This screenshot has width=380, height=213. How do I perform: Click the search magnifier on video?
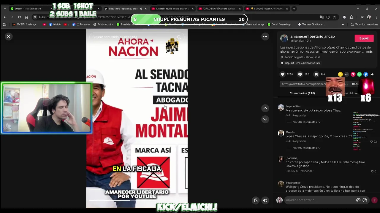[x=179, y=37]
